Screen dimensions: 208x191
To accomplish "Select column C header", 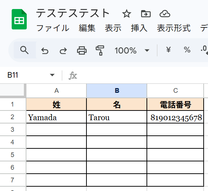I will pyautogui.click(x=175, y=91).
